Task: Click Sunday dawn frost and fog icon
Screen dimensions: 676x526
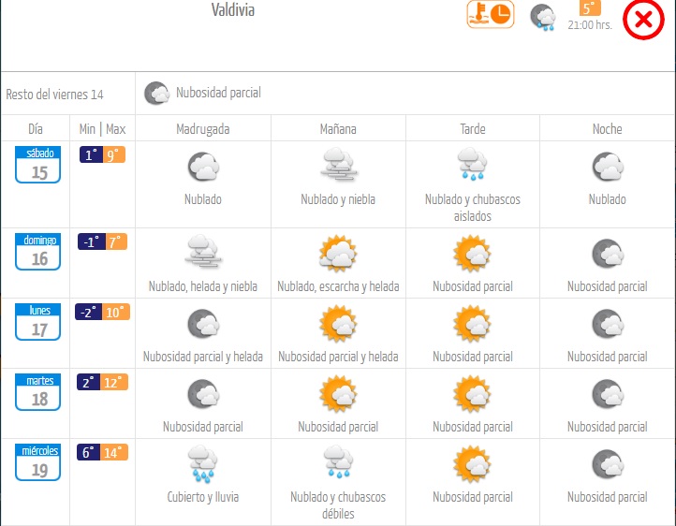Action: [203, 252]
